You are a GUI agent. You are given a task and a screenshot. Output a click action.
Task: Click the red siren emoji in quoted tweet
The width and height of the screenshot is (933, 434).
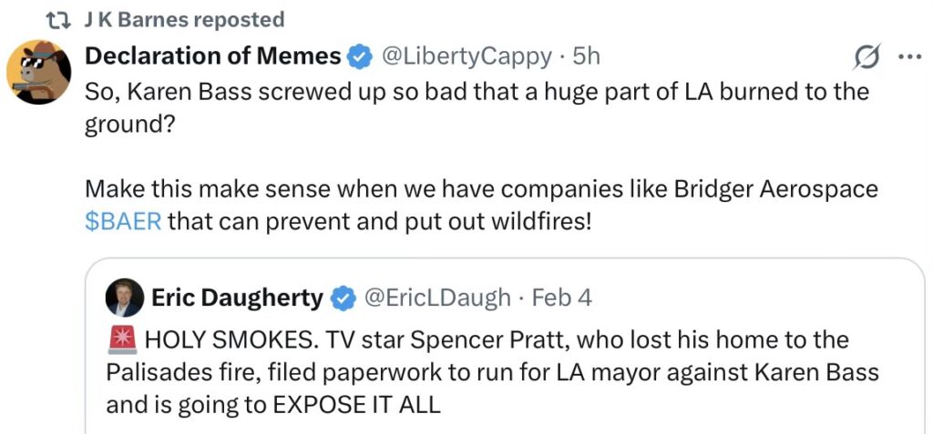[121, 340]
